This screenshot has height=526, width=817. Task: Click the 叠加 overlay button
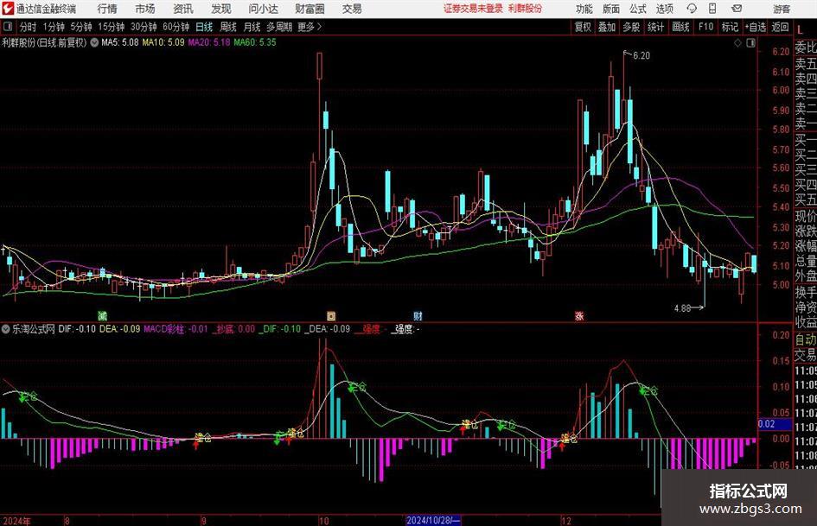click(x=607, y=27)
